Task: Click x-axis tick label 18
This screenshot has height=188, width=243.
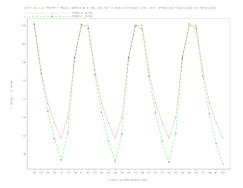Action: point(75,173)
